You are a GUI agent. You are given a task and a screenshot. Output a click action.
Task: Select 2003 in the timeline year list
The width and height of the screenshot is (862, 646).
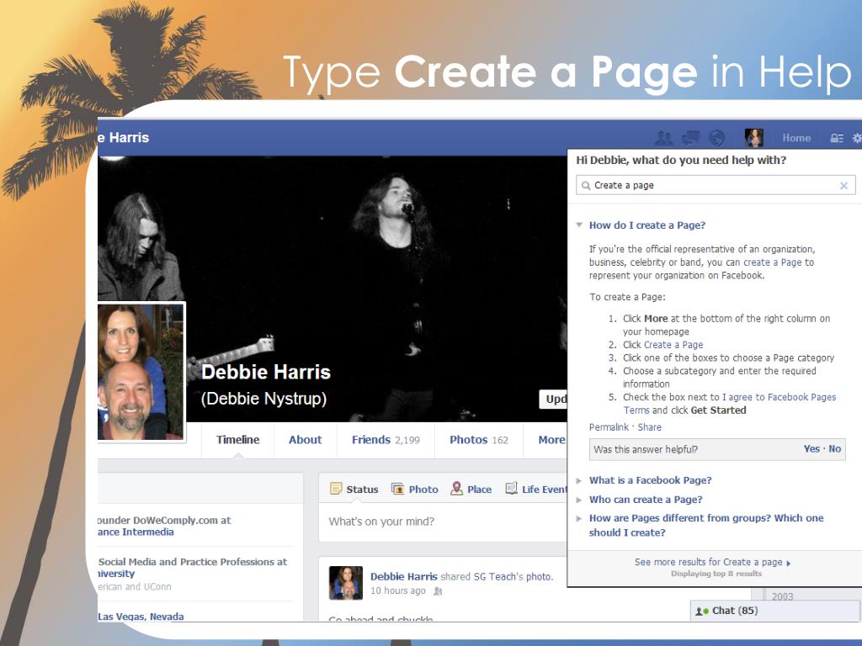(x=782, y=596)
